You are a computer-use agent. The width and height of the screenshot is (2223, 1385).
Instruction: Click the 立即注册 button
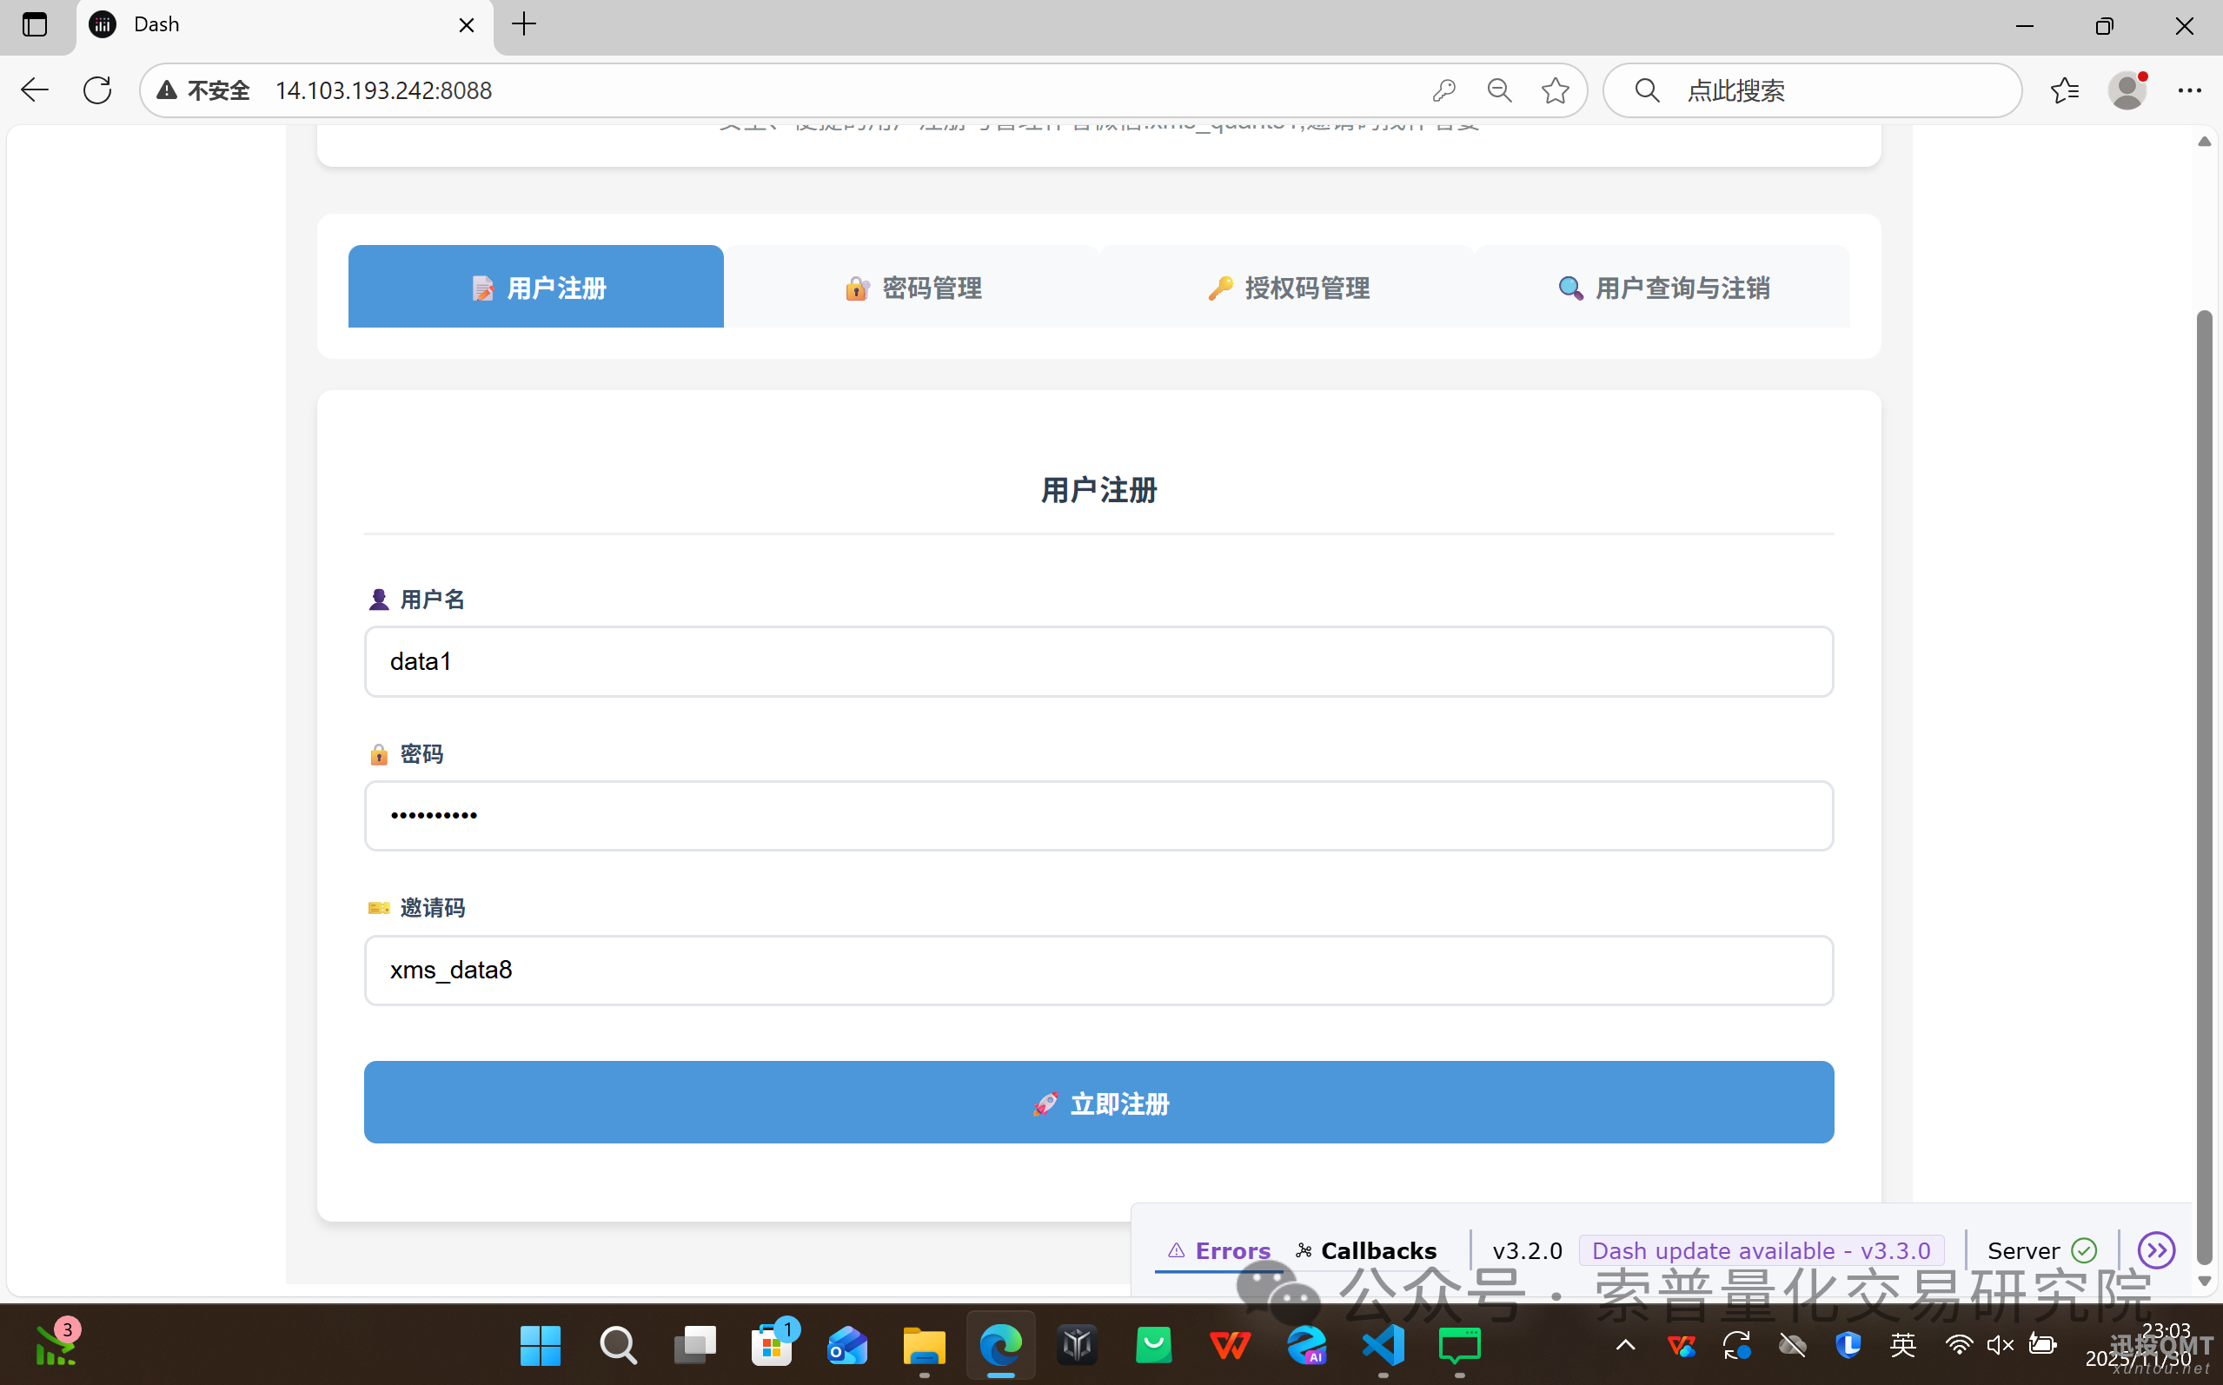tap(1098, 1102)
